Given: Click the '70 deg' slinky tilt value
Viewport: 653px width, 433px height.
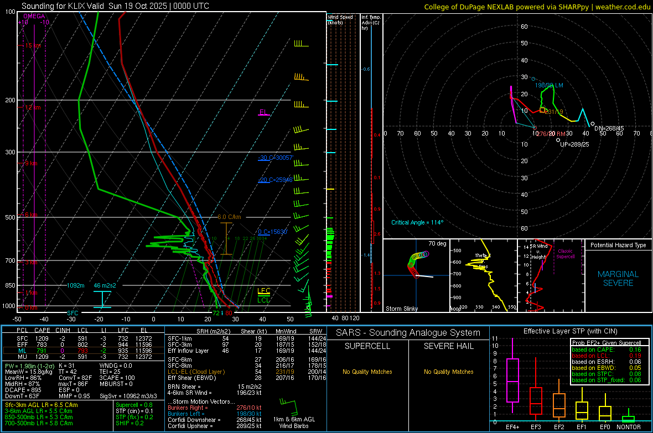Looking at the screenshot, I should coord(437,243).
